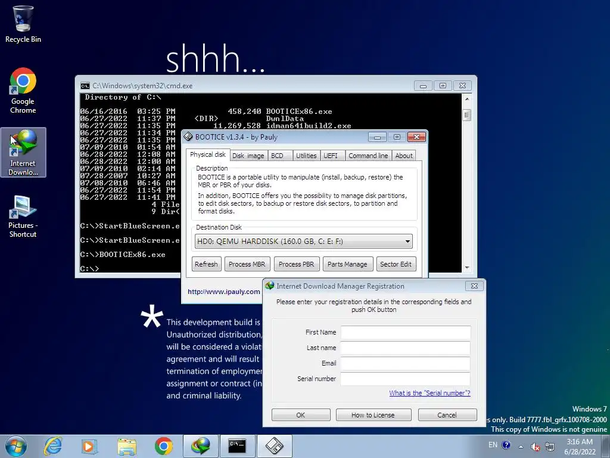
Task: Open the clock showing 3:16 AM
Action: pyautogui.click(x=580, y=447)
